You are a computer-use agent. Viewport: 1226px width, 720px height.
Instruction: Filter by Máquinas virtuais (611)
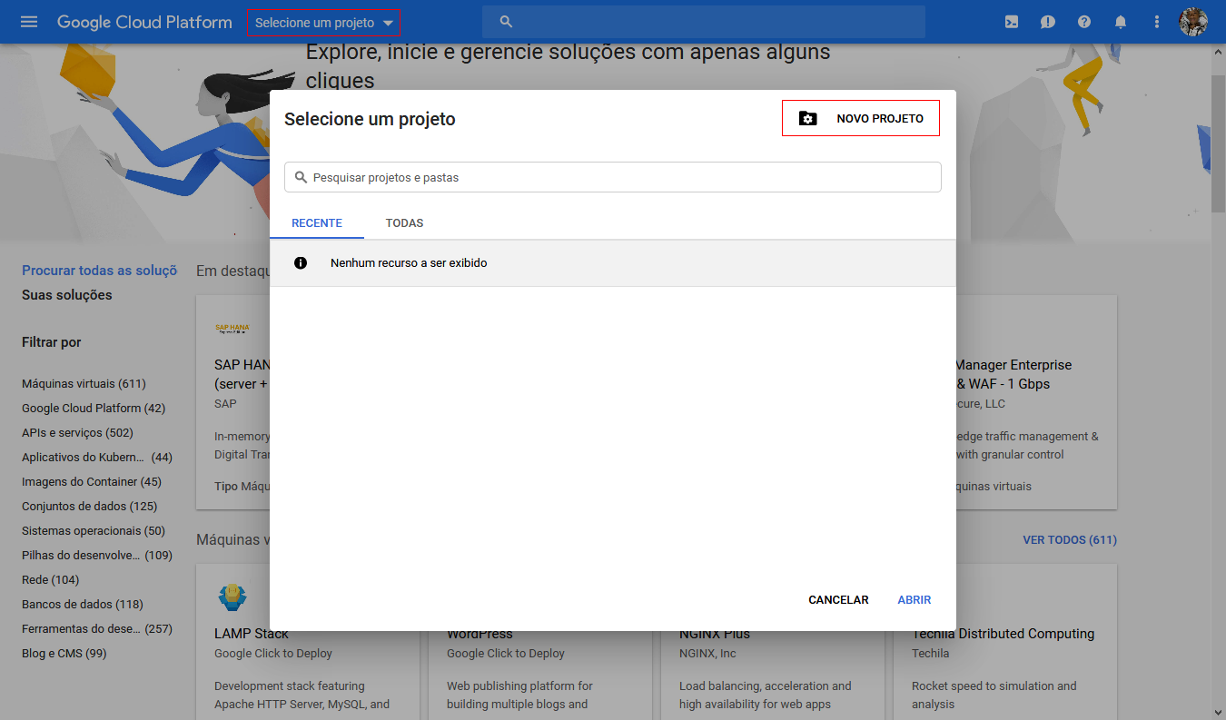click(84, 384)
